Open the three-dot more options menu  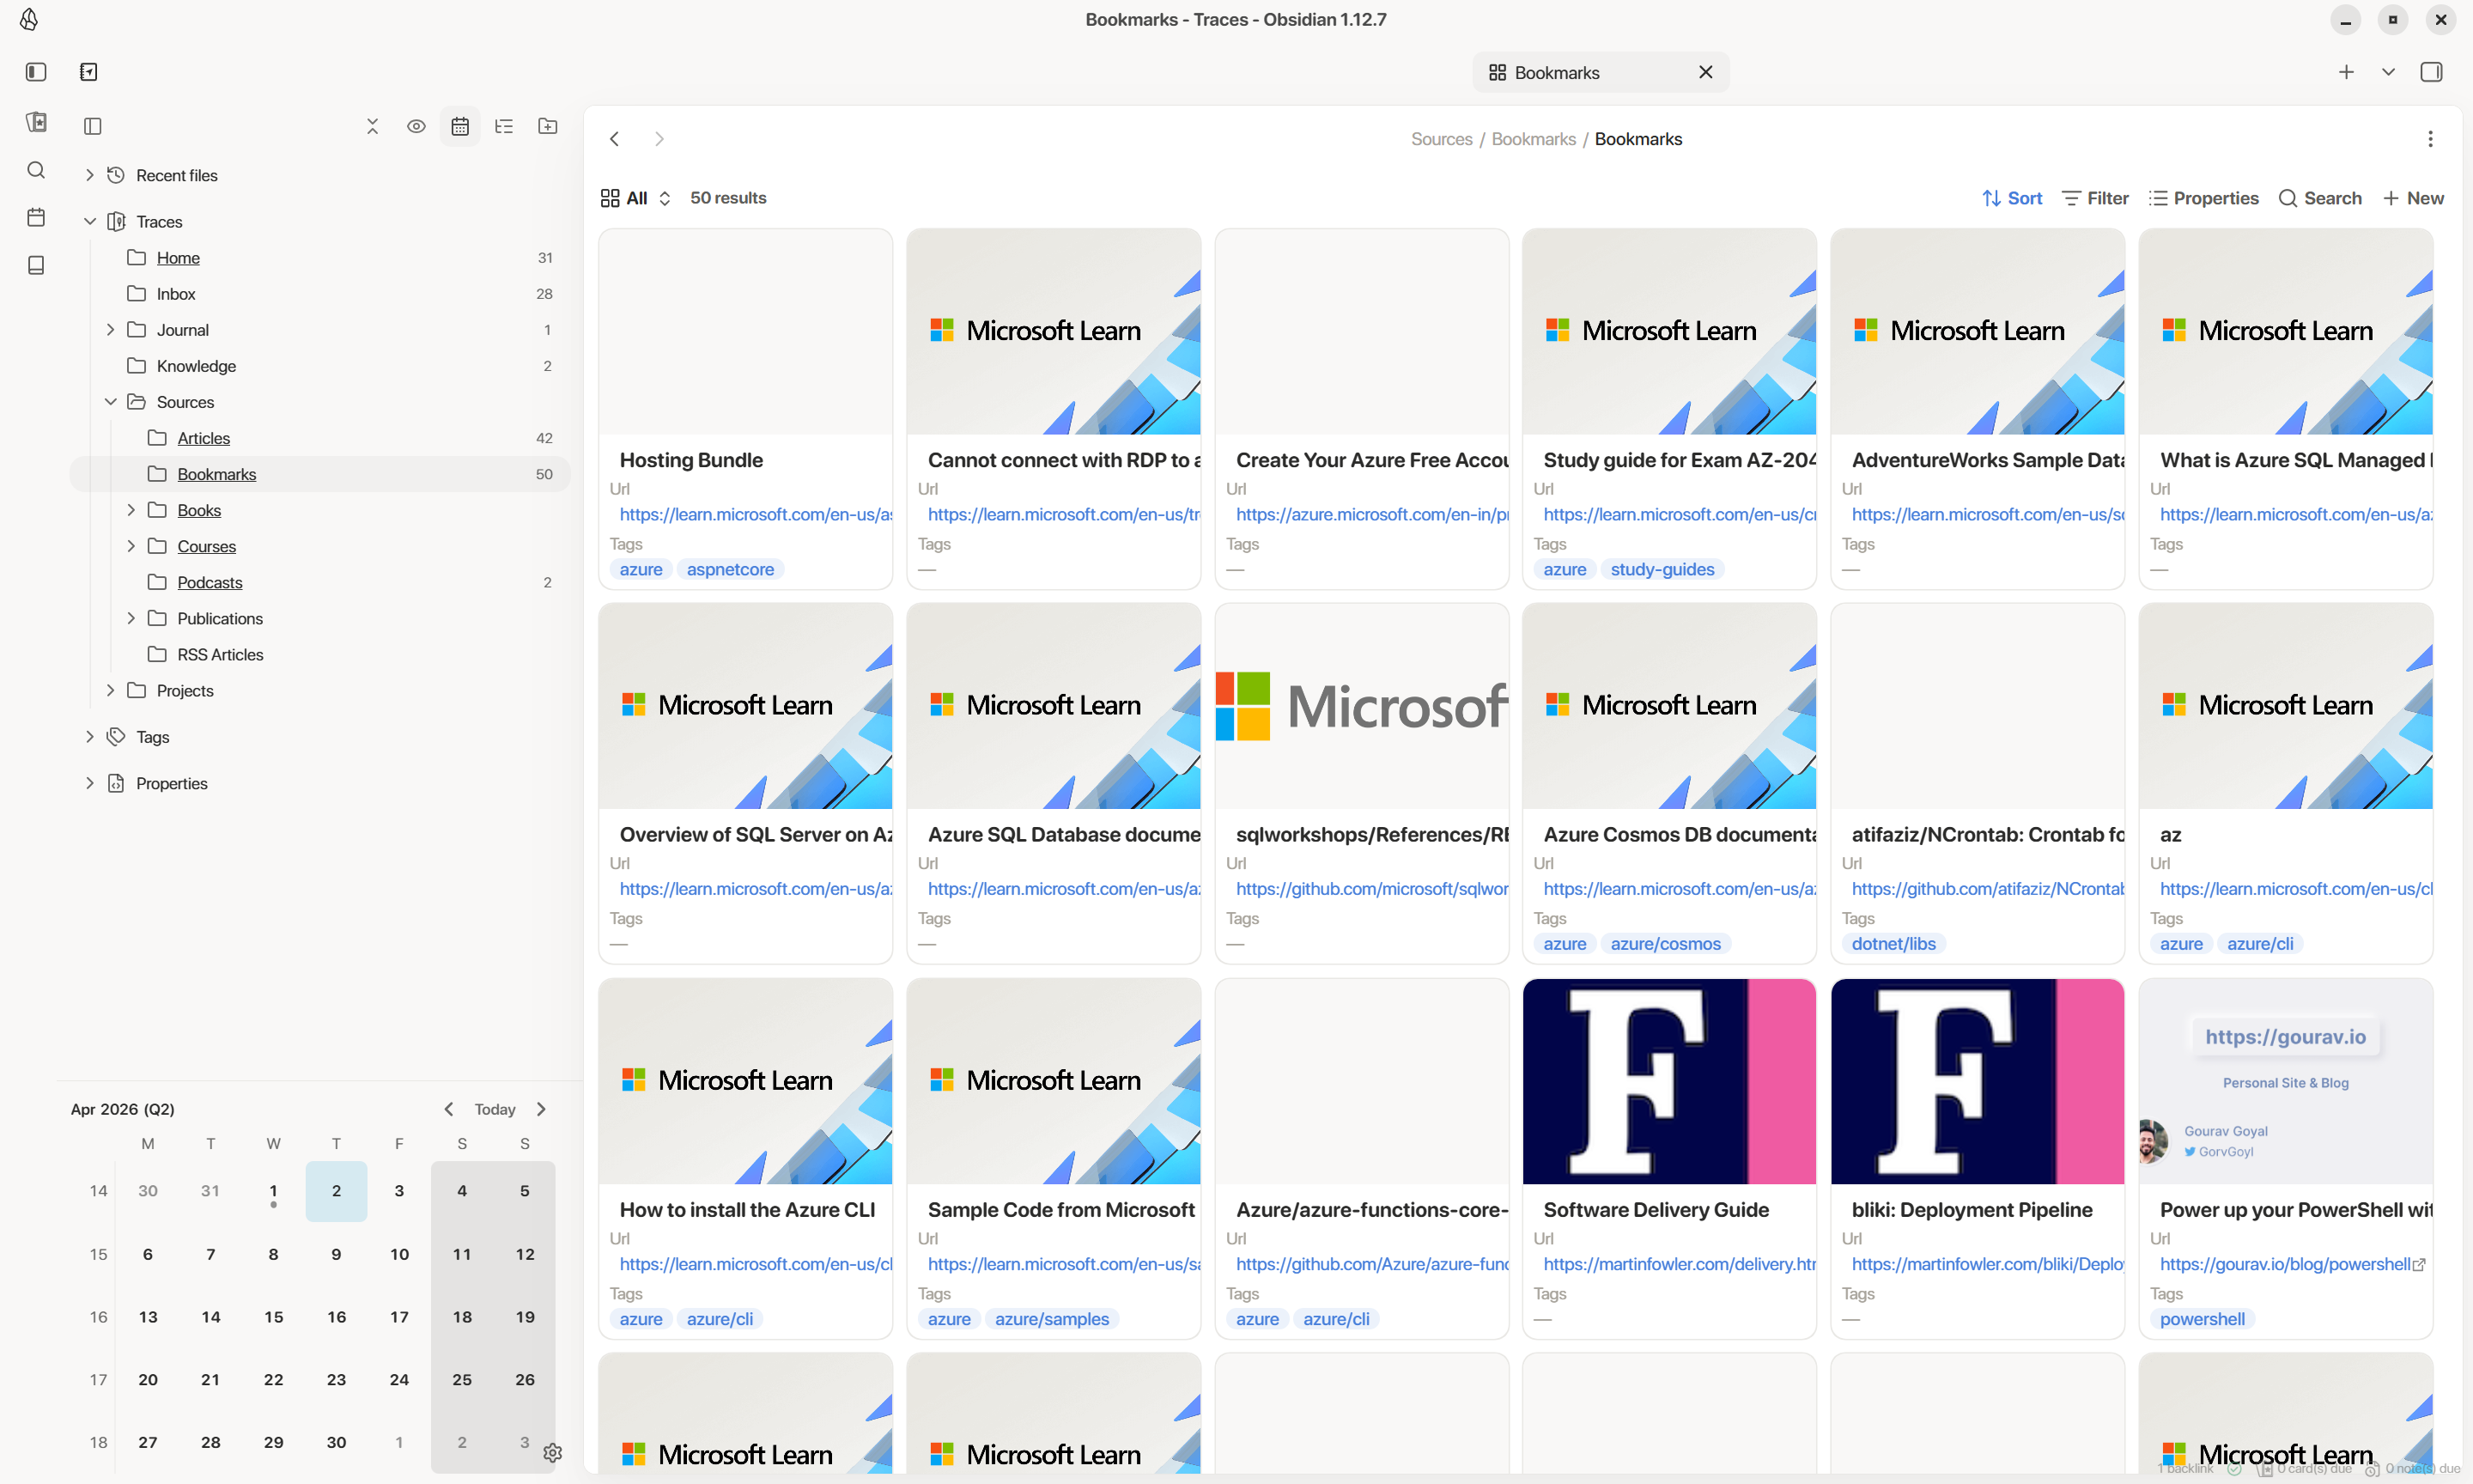tap(2430, 138)
